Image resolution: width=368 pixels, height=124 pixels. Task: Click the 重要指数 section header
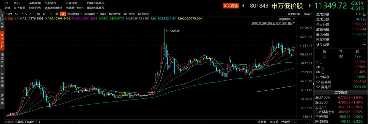click(341, 93)
